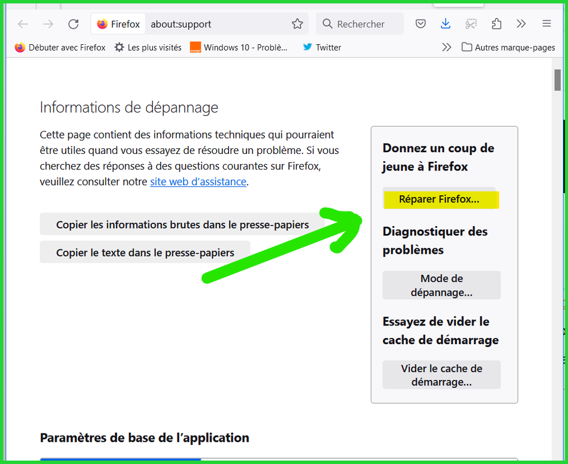Click the Donnez un coup de jeune à Firefox text

click(x=438, y=157)
